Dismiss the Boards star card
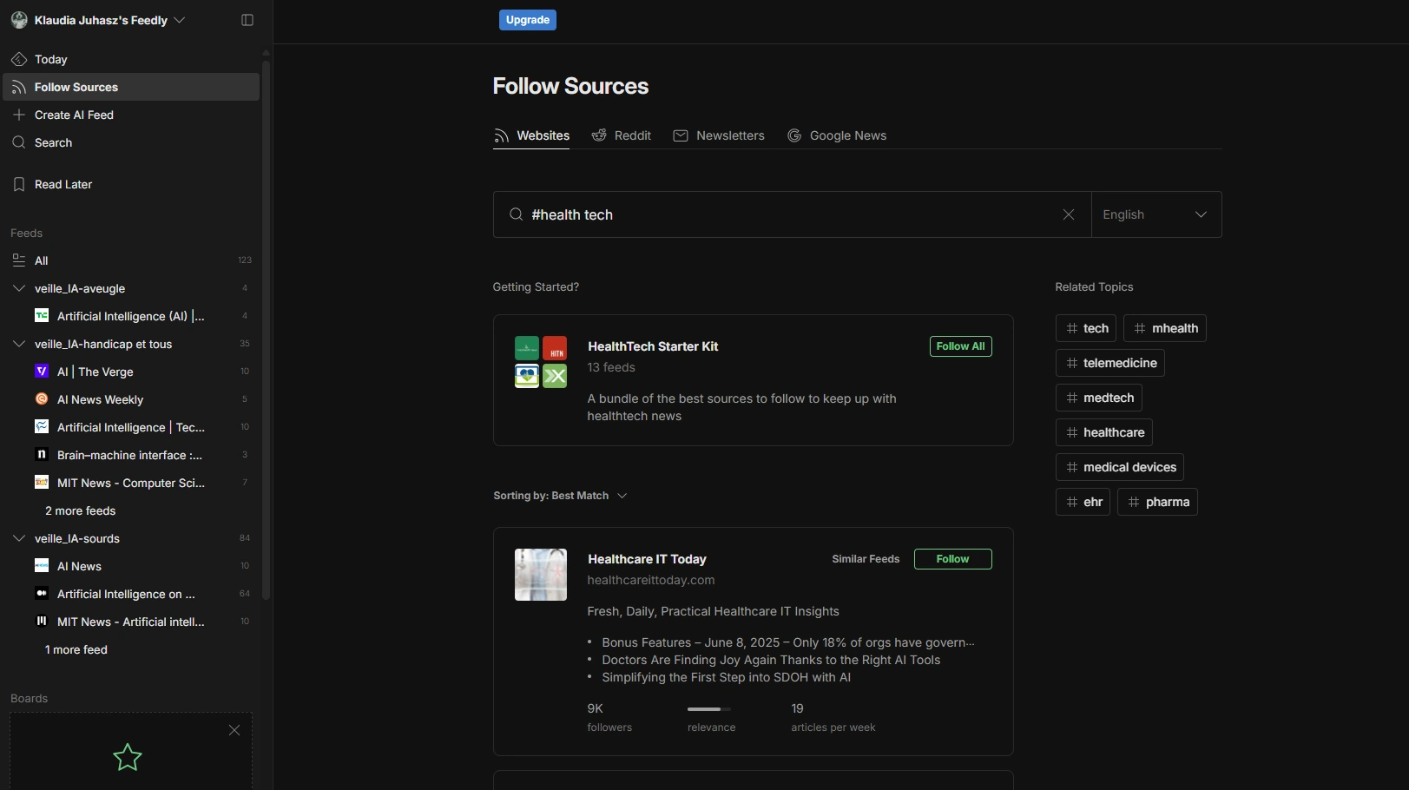The width and height of the screenshot is (1409, 790). click(x=234, y=730)
